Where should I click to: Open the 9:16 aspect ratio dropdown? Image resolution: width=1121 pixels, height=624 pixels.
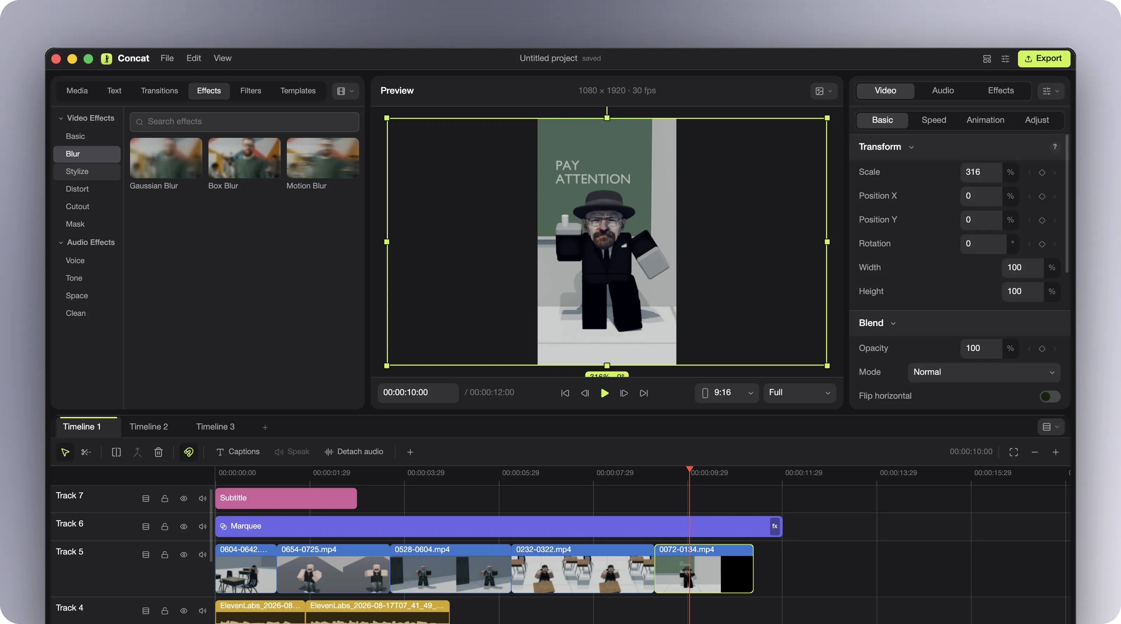coord(727,393)
